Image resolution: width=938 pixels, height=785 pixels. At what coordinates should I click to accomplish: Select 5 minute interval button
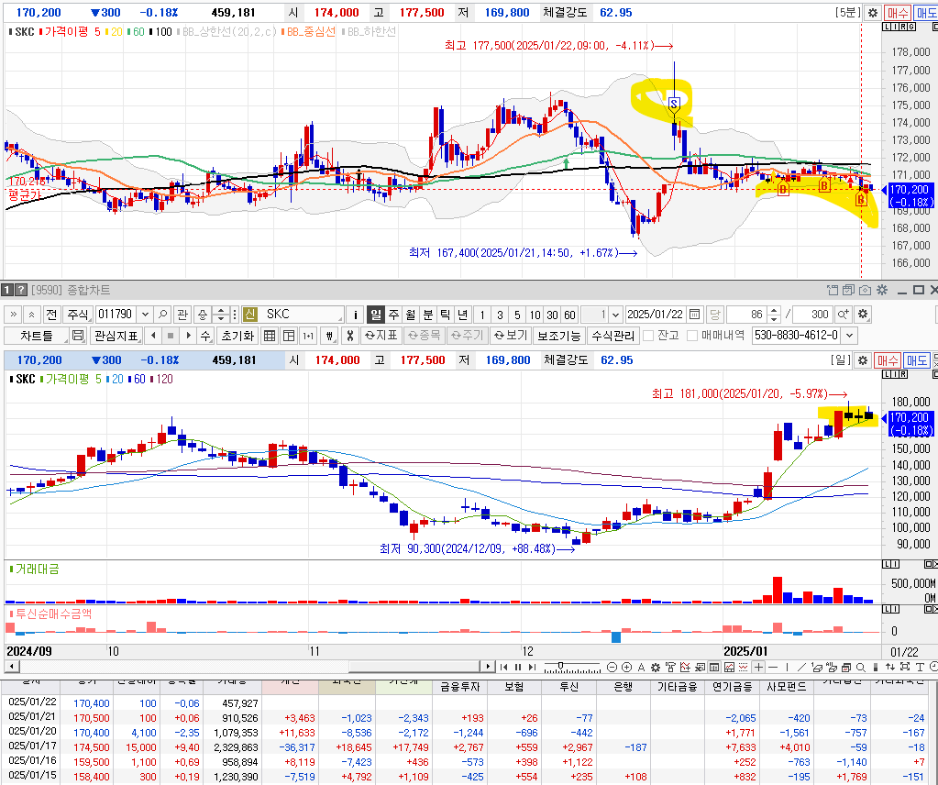point(517,315)
